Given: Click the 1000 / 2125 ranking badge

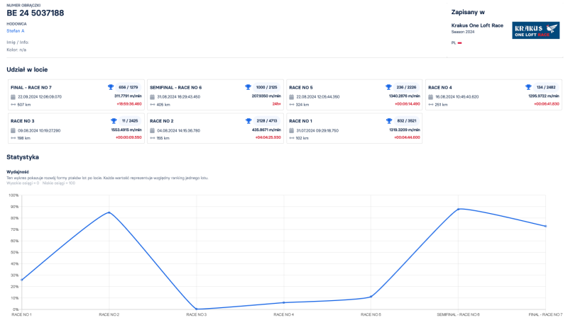Looking at the screenshot, I should click(266, 87).
